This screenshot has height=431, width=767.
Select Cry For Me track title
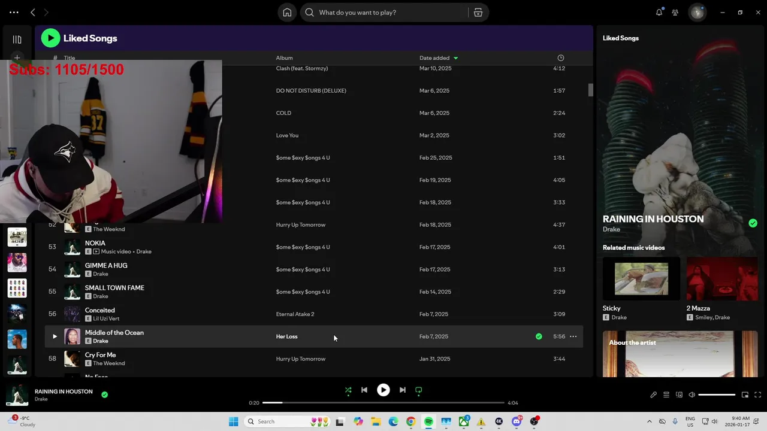tap(100, 355)
